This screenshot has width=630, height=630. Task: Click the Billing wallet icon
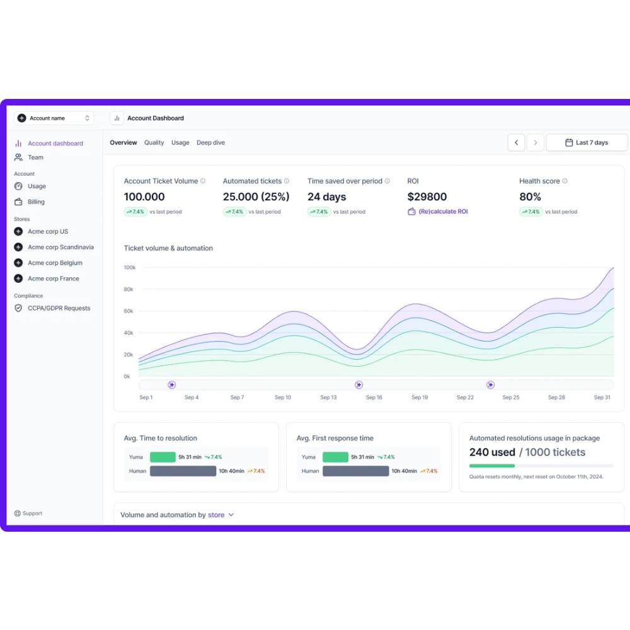click(x=18, y=202)
